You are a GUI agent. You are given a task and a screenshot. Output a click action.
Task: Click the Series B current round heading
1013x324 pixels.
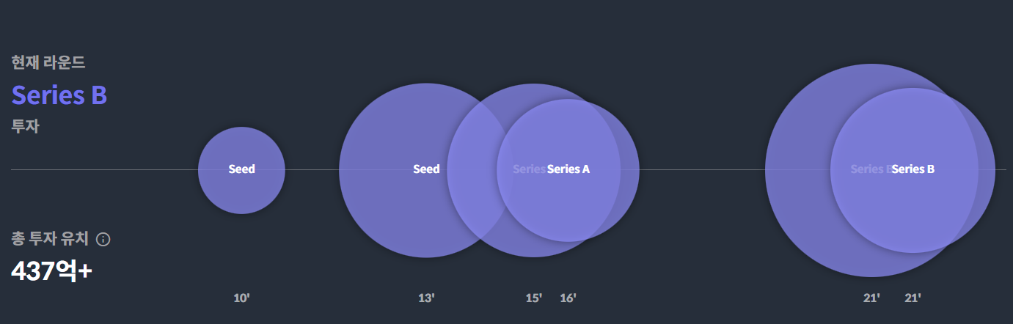pyautogui.click(x=59, y=95)
